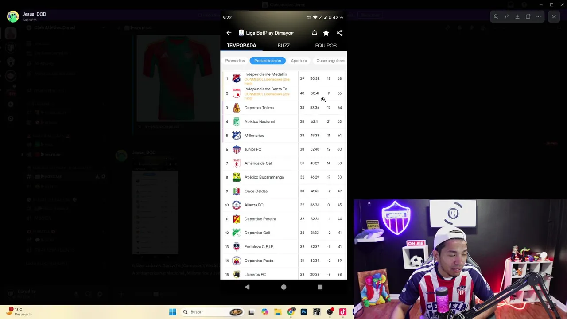
Task: Tap the Independiente Santa Fe crest
Action: [x=237, y=93]
